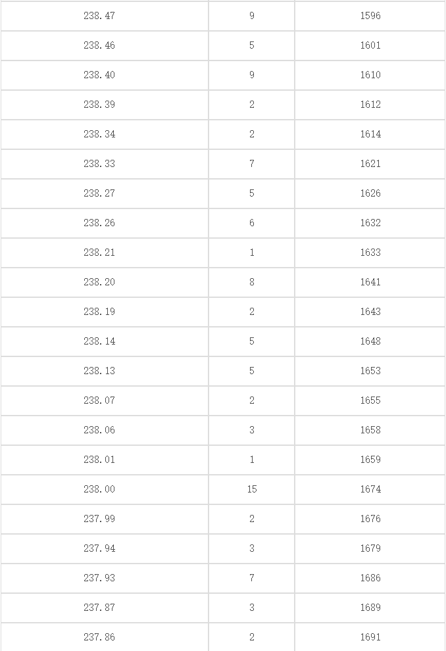Click the count cell showing 15
The image size is (446, 651).
(252, 489)
